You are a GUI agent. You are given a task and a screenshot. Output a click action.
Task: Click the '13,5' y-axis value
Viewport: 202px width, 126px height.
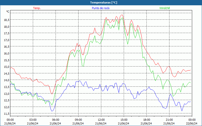7,87
